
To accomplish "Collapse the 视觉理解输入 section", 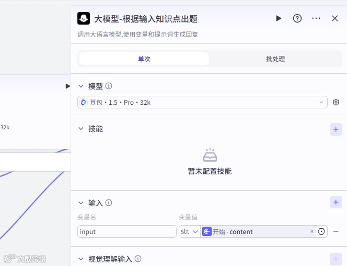I will click(x=81, y=259).
